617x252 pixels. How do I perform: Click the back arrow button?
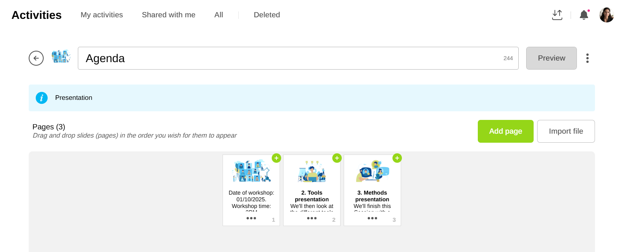(36, 58)
